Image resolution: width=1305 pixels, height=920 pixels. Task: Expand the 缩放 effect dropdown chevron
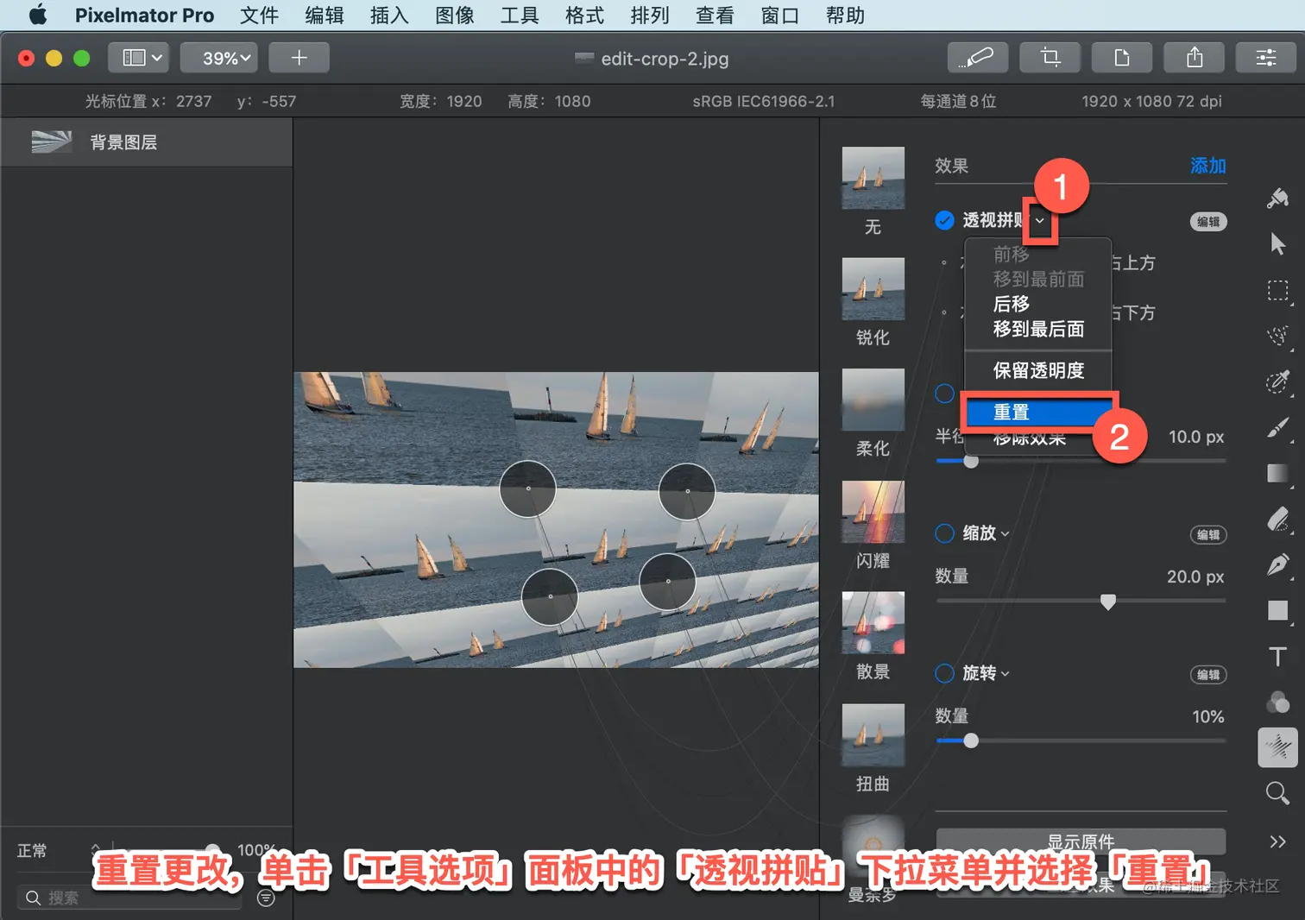[x=1005, y=534]
